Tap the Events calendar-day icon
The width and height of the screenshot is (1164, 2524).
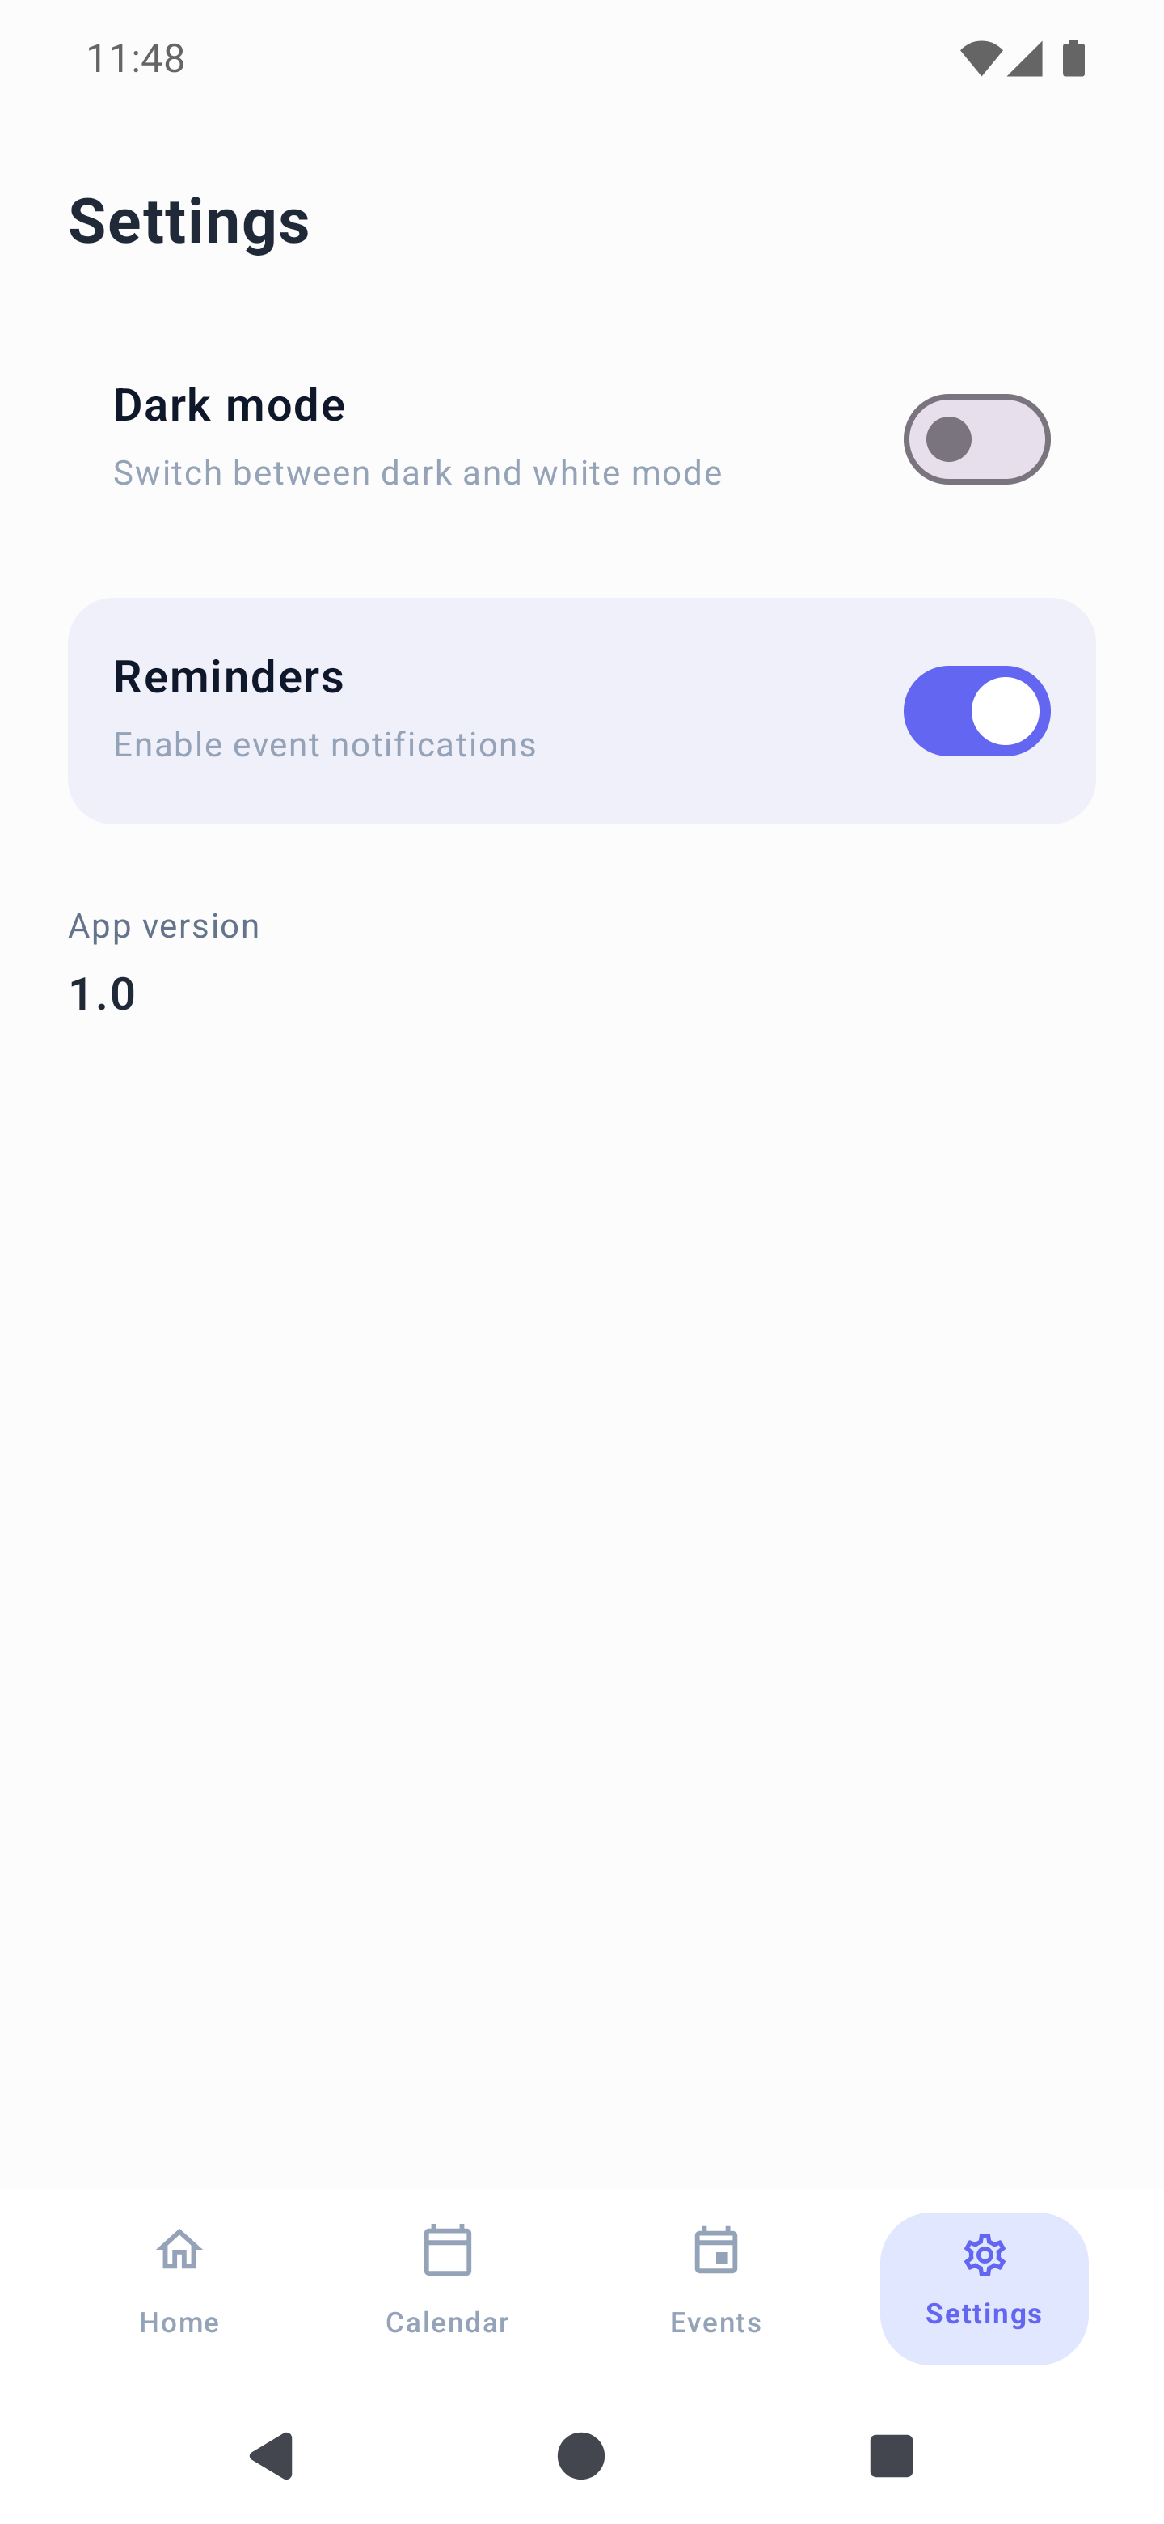tap(715, 2251)
